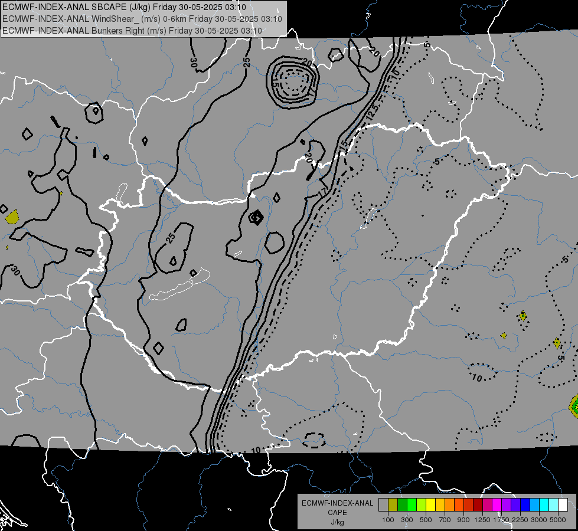Click the bright green legend swatch
The image size is (578, 531).
(x=412, y=505)
